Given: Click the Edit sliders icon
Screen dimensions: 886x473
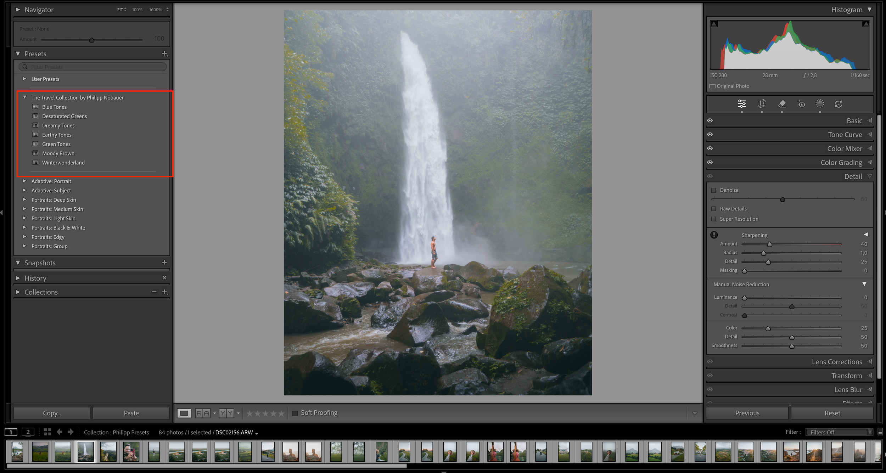Looking at the screenshot, I should pos(742,104).
